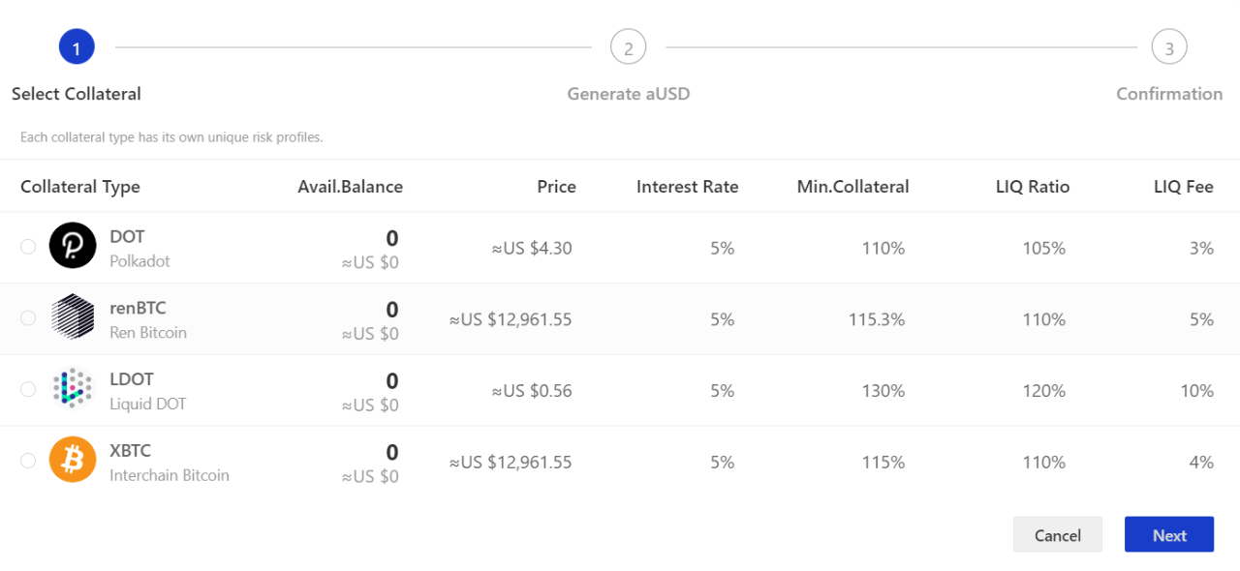Click step 1 circle indicator
The width and height of the screenshot is (1240, 571).
[77, 46]
